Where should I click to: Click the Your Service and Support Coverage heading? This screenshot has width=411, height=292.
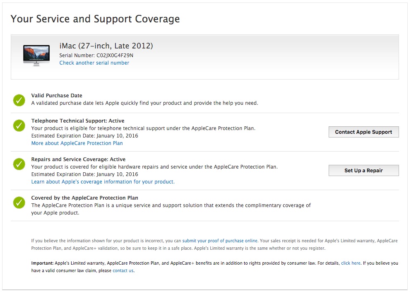95,19
